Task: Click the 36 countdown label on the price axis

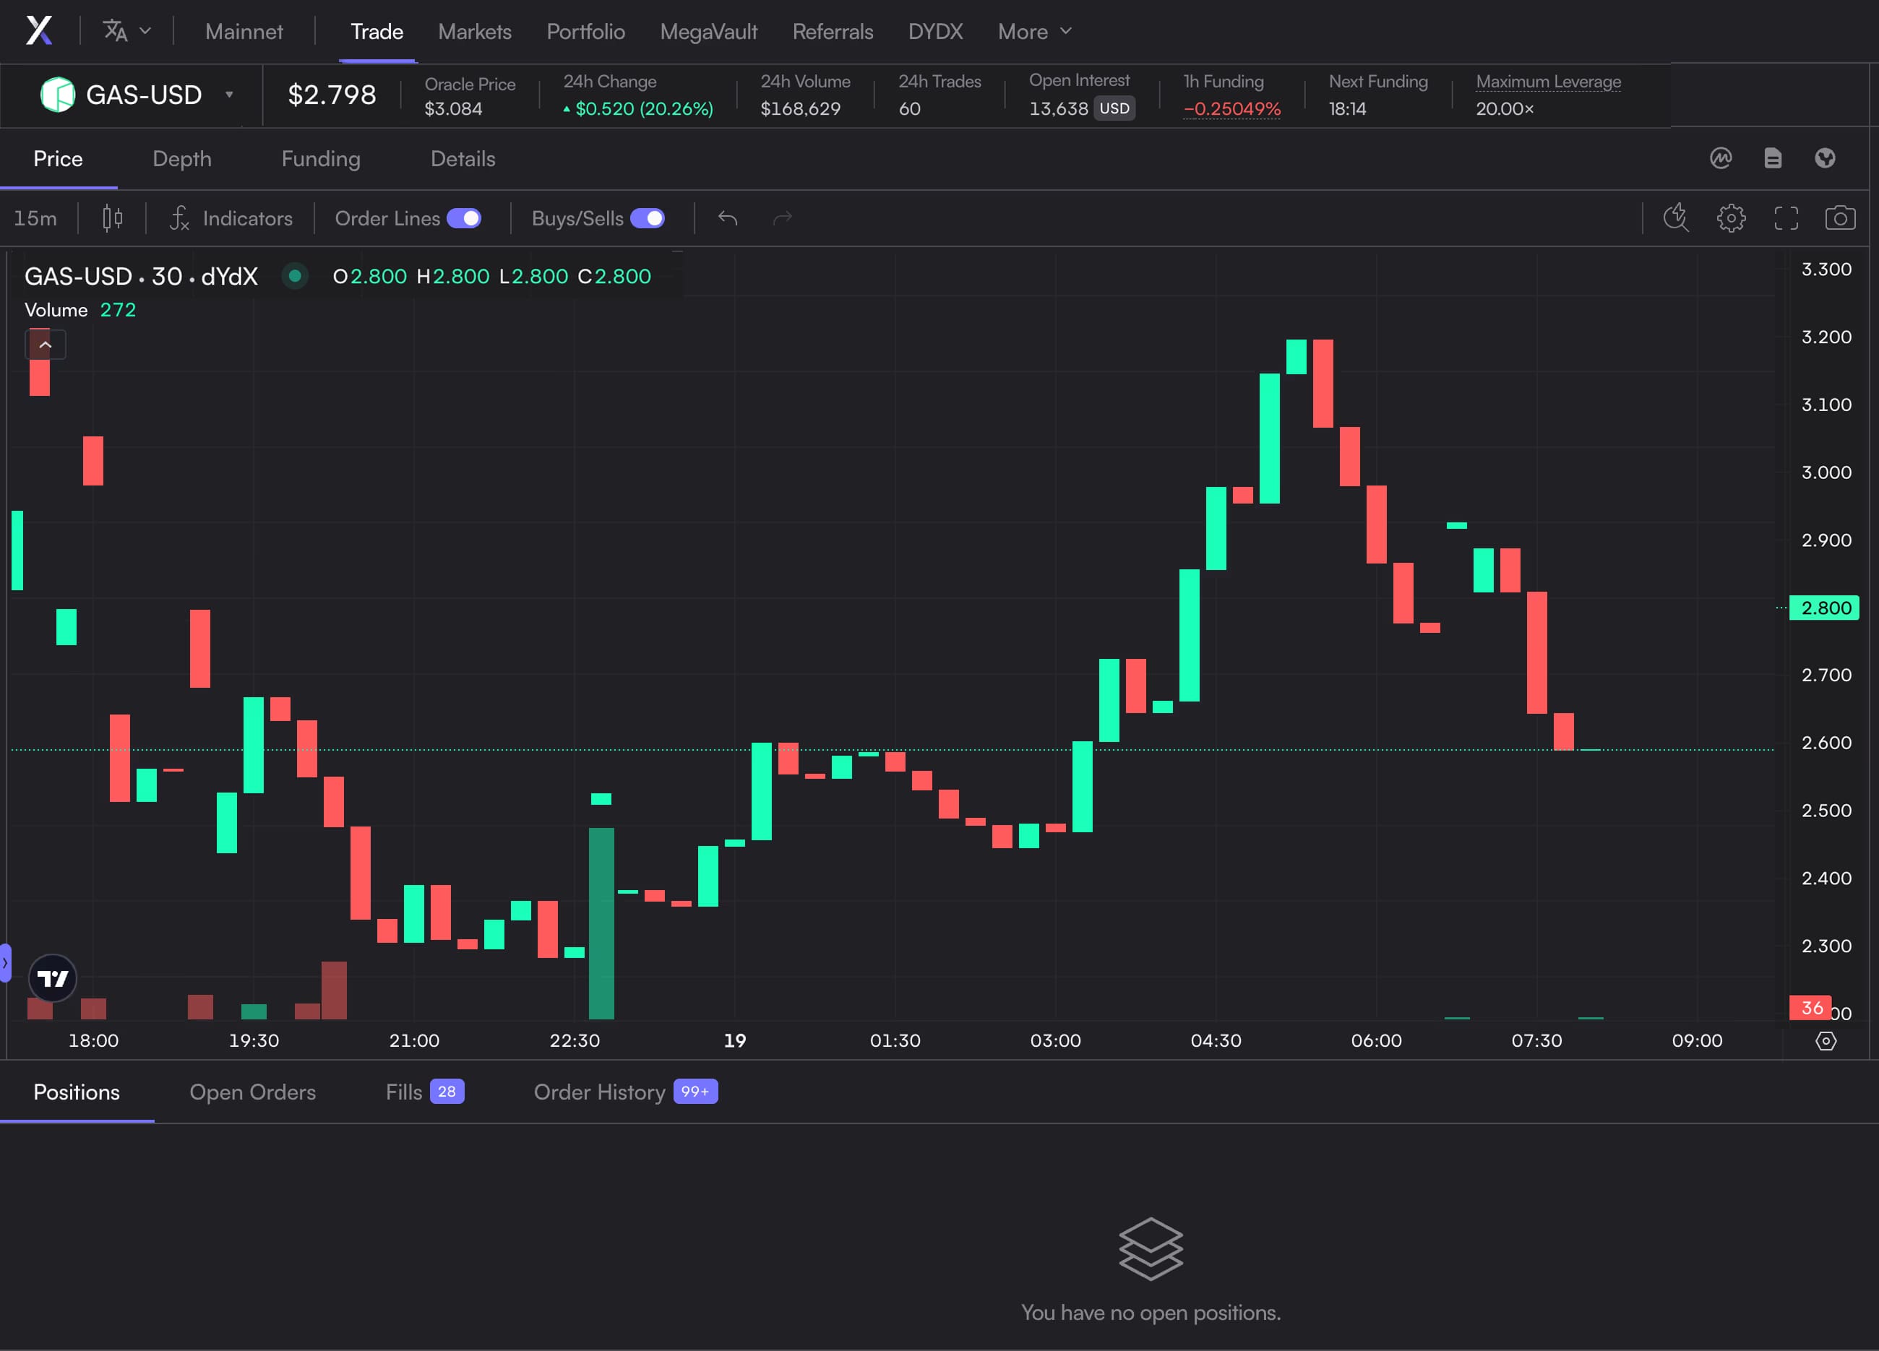Action: click(1810, 1007)
